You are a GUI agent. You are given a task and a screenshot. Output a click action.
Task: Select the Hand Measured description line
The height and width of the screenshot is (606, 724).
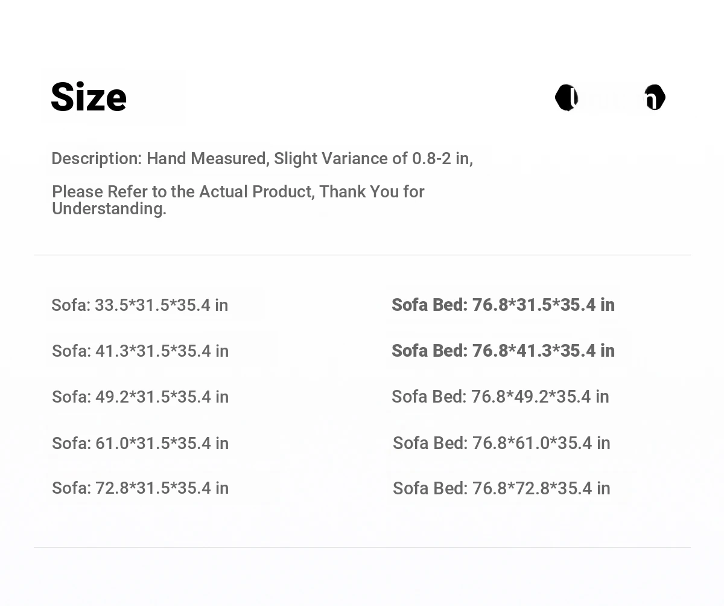[x=262, y=159]
